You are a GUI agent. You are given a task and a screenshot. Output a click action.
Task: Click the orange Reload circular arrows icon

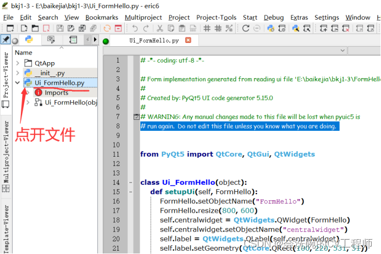point(107,28)
